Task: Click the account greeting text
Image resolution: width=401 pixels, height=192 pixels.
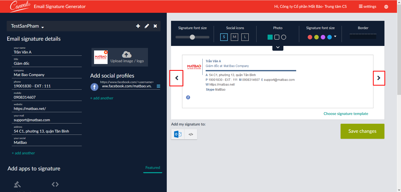Action: (310, 7)
